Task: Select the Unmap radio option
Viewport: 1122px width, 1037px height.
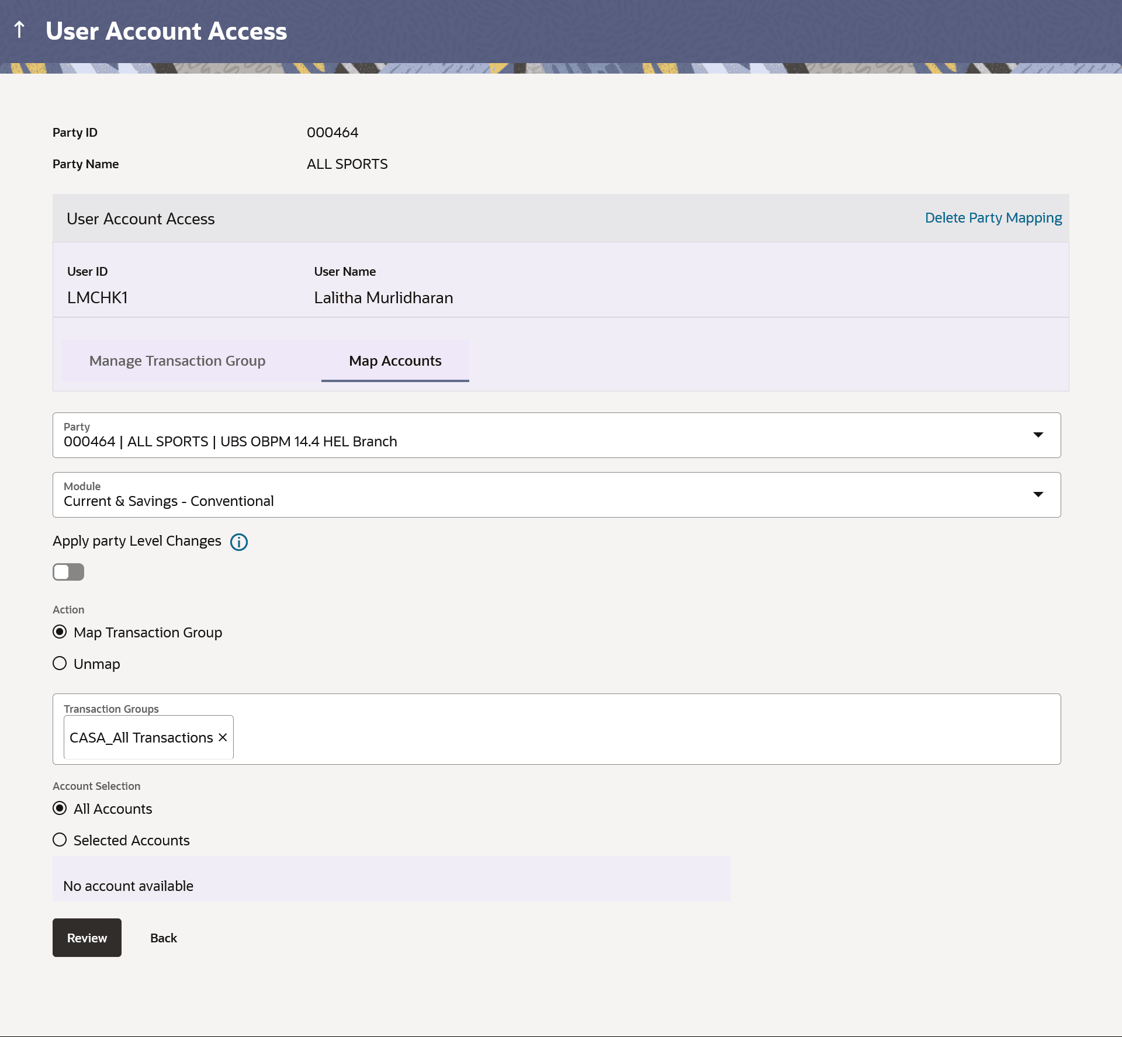Action: coord(60,664)
